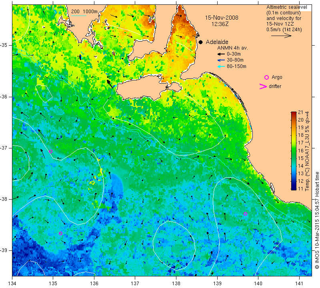The width and height of the screenshot is (320, 288).
Task: Click the drifter legend text
Action: (275, 86)
